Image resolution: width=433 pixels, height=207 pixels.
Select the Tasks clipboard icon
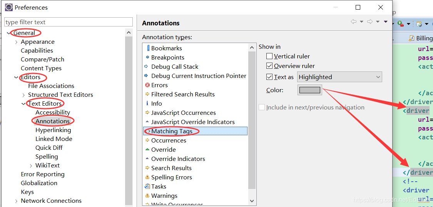pyautogui.click(x=147, y=186)
